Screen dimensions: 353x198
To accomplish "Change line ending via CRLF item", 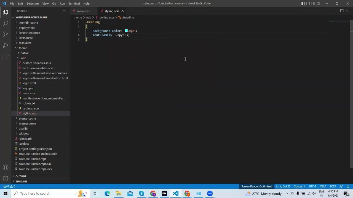I will click(x=323, y=186).
